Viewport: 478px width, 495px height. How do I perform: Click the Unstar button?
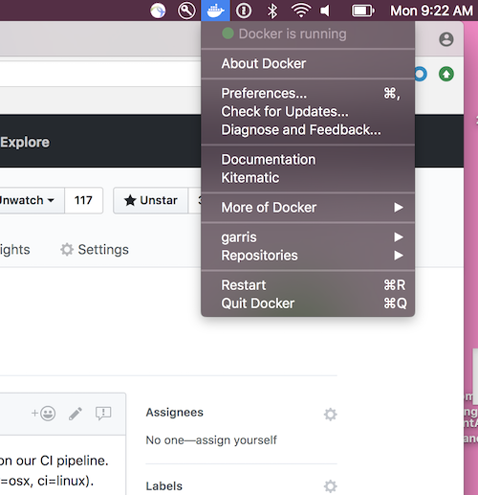click(150, 200)
